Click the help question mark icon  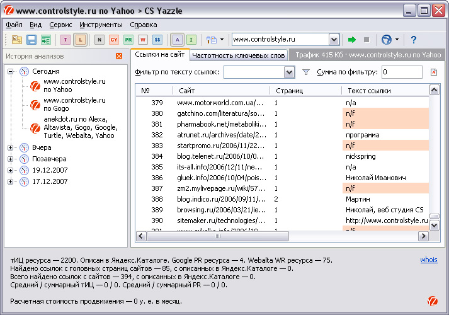click(414, 40)
